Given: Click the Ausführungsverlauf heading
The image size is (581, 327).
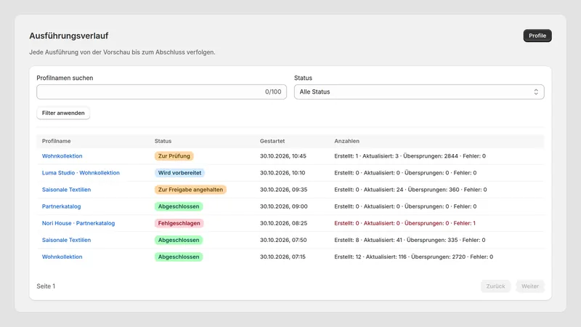Looking at the screenshot, I should coord(69,36).
